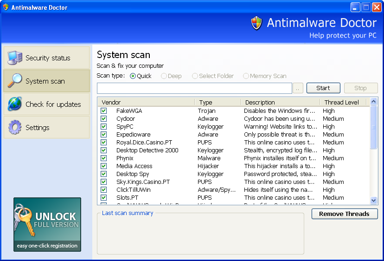This screenshot has width=384, height=261.
Task: Click the Check for updates globe icon
Action: (x=15, y=104)
